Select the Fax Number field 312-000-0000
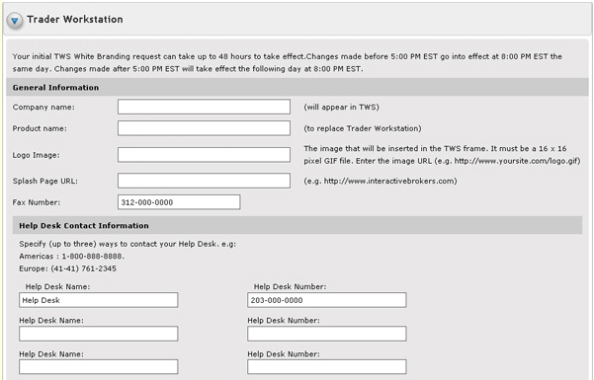594x380 pixels. click(179, 202)
